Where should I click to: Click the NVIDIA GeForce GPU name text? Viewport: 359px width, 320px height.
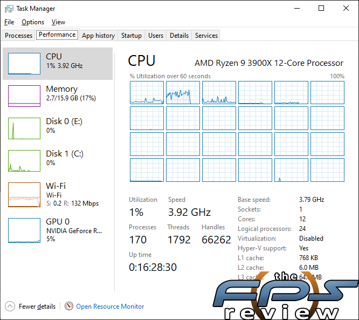point(74,230)
